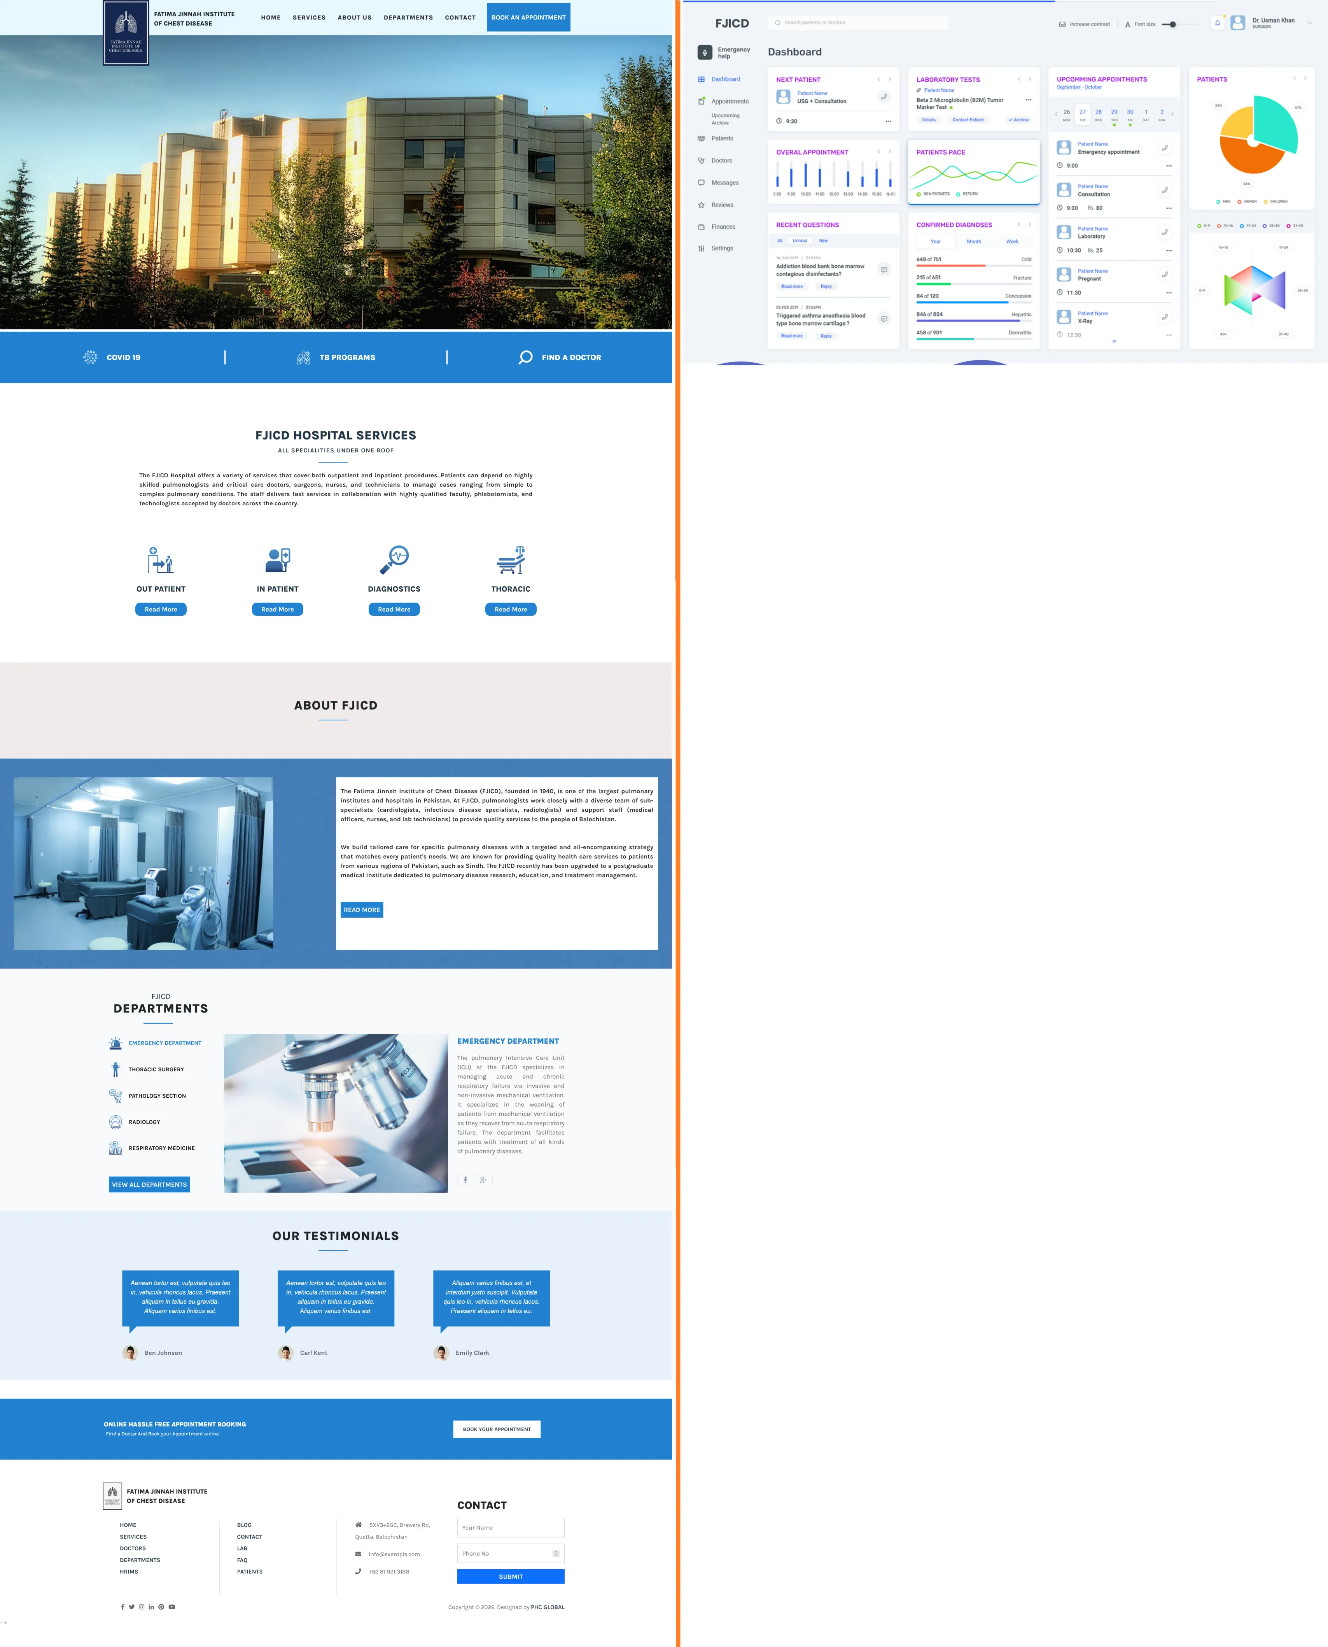This screenshot has height=1647, width=1328.
Task: Open Appointments in the sidebar
Action: [723, 102]
